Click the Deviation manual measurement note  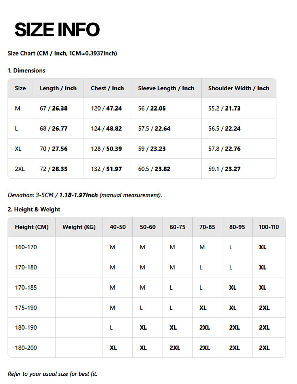[85, 195]
